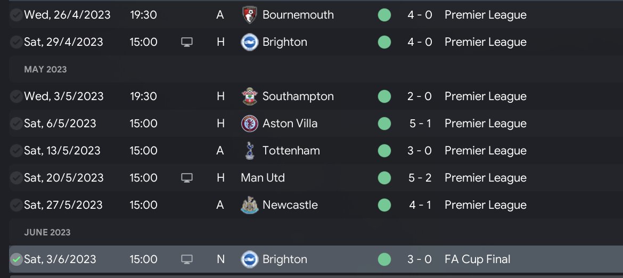The height and width of the screenshot is (278, 623).
Task: Click the Newcastle club badge
Action: click(248, 205)
